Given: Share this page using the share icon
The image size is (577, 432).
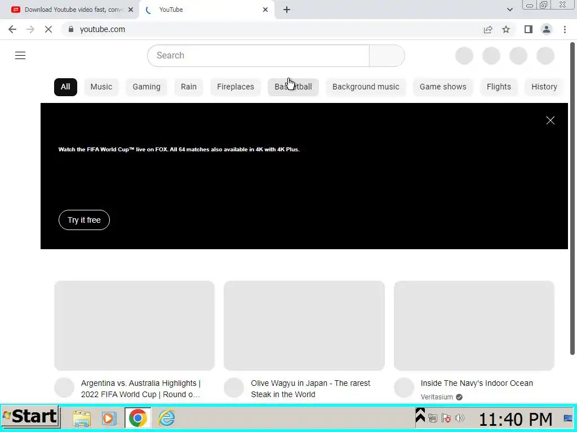Looking at the screenshot, I should click(x=488, y=29).
